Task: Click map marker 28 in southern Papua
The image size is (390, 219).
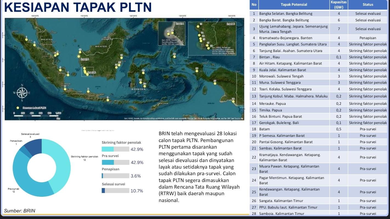Action: tap(233, 101)
